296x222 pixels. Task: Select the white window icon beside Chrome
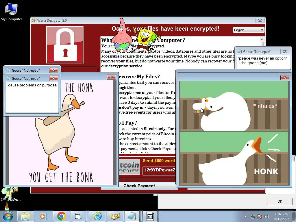click(78, 217)
